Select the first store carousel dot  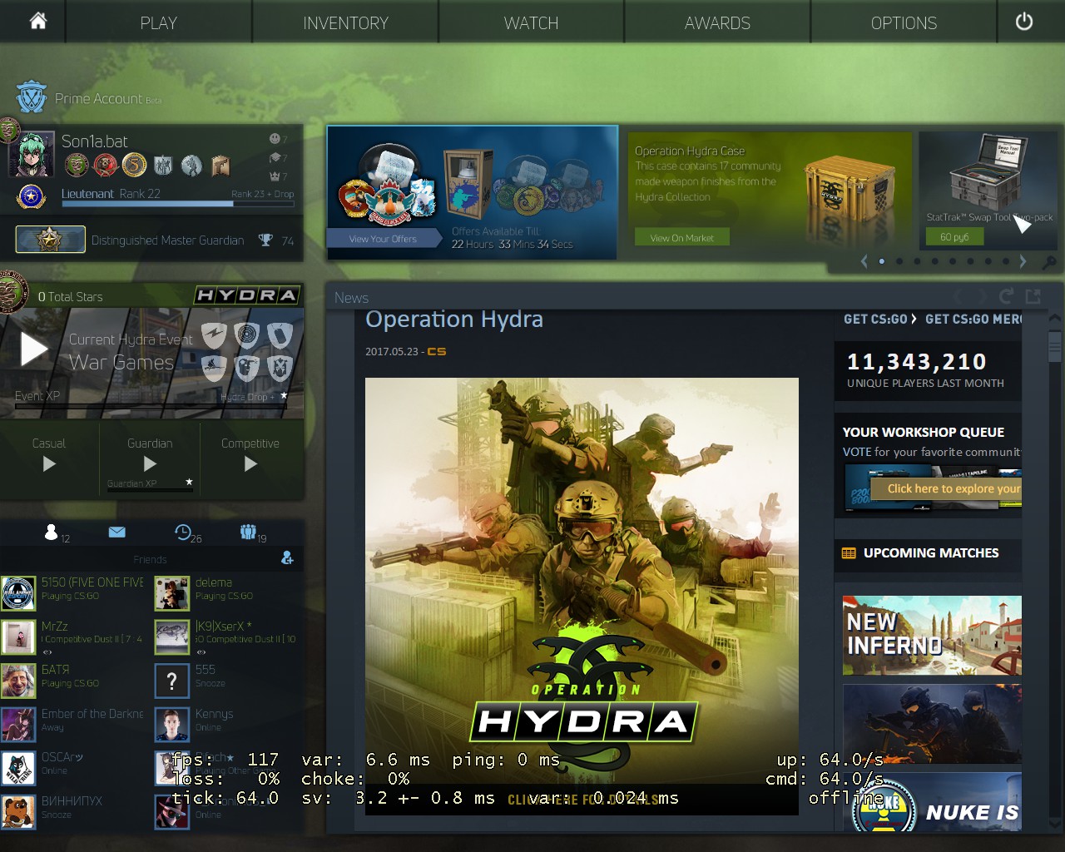tap(882, 261)
